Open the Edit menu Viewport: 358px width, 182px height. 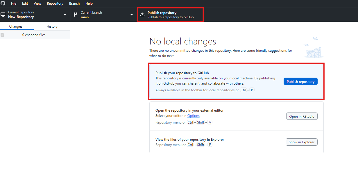(x=25, y=3)
